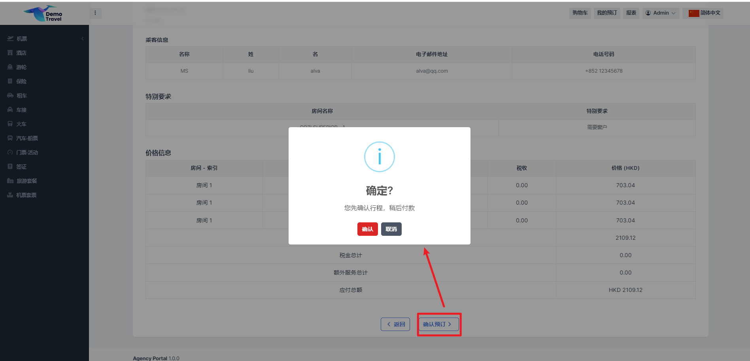Open the Admin user dropdown
The height and width of the screenshot is (361, 750).
[x=660, y=13]
